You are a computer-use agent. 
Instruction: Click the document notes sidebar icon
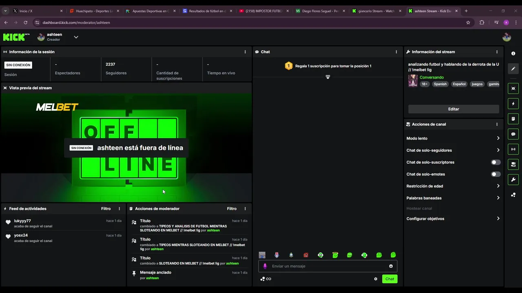tap(513, 119)
